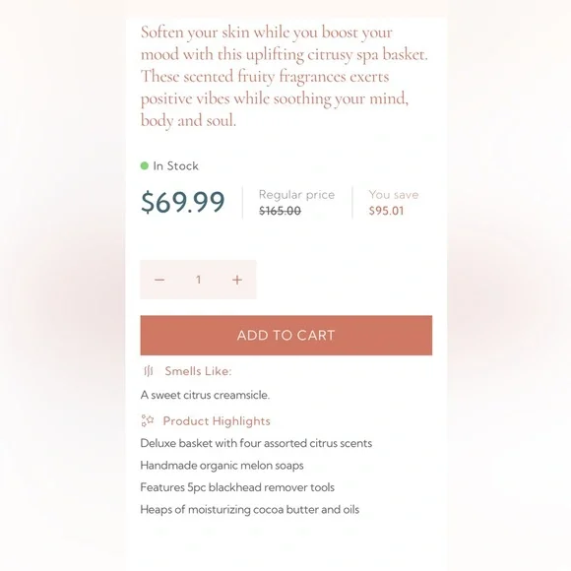
Task: Add the spa basket to cart
Action: (x=286, y=335)
